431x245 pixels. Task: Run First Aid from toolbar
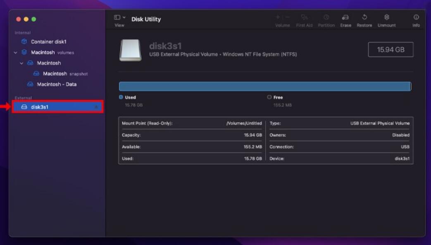(x=304, y=17)
